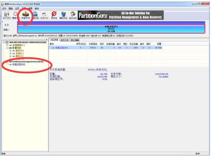Close the disk map pane with its x
The height and width of the screenshot is (157, 212).
pos(2,22)
